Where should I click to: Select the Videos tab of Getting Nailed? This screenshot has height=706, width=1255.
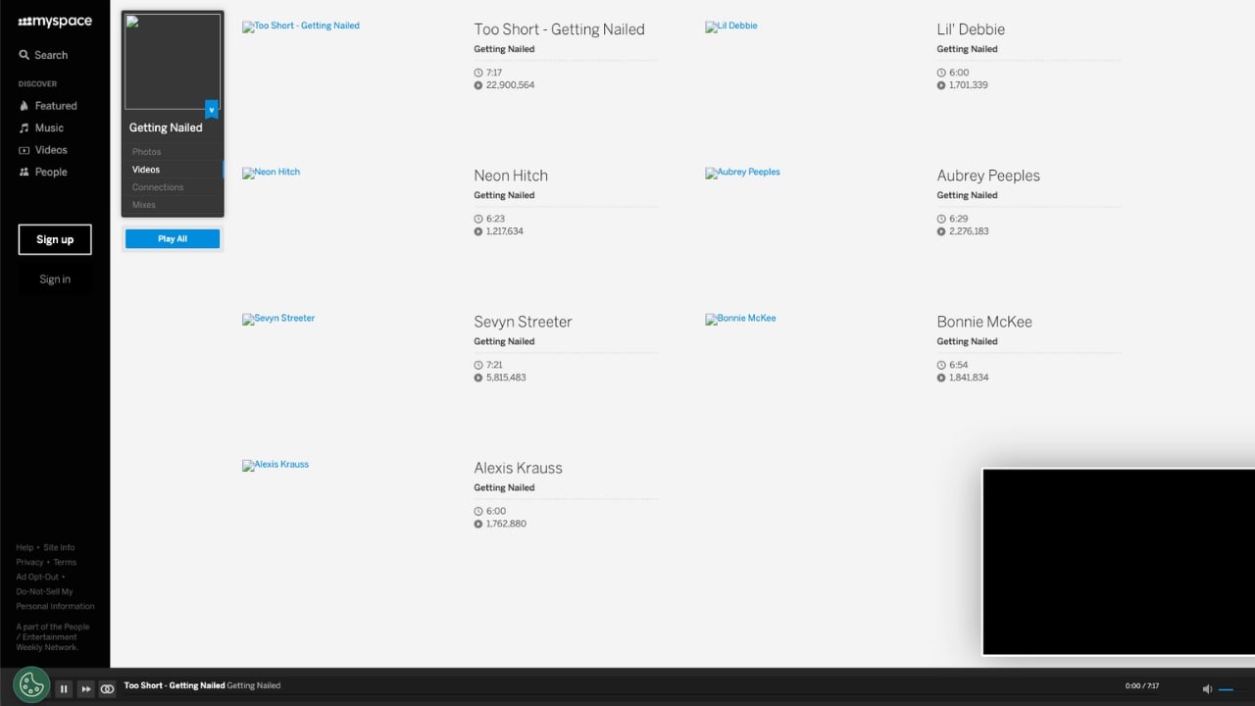point(146,170)
